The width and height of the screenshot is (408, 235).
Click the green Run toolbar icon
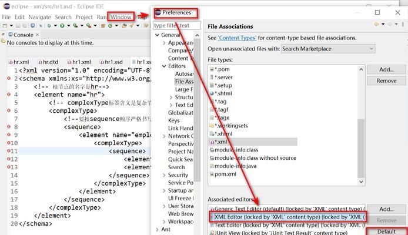[62, 26]
